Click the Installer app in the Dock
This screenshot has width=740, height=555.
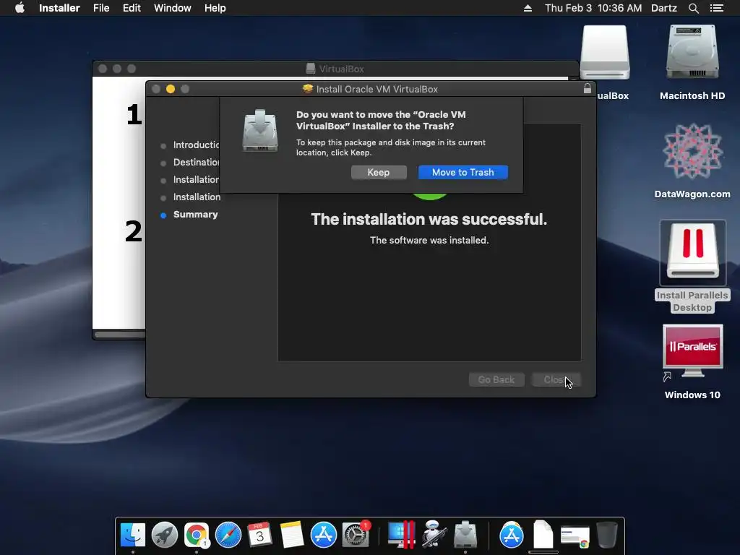(465, 535)
